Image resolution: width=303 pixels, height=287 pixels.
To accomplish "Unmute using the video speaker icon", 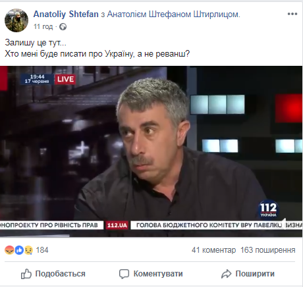I will (x=284, y=224).
